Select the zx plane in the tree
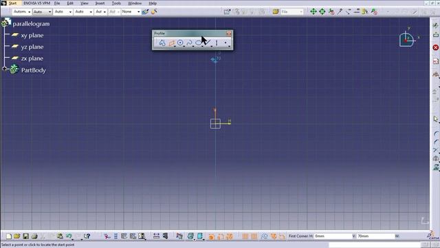Image resolution: width=440 pixels, height=248 pixels. click(x=32, y=59)
